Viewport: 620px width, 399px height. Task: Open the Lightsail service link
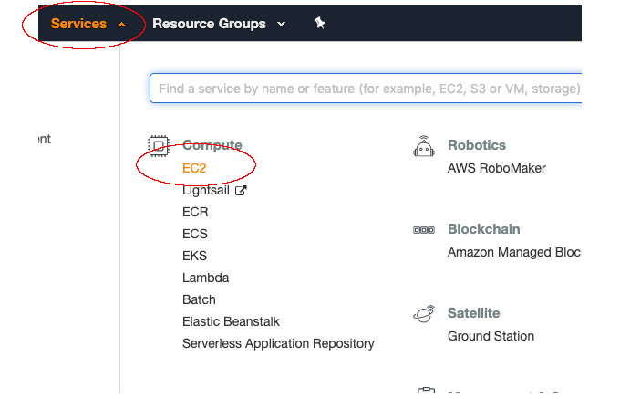point(207,191)
